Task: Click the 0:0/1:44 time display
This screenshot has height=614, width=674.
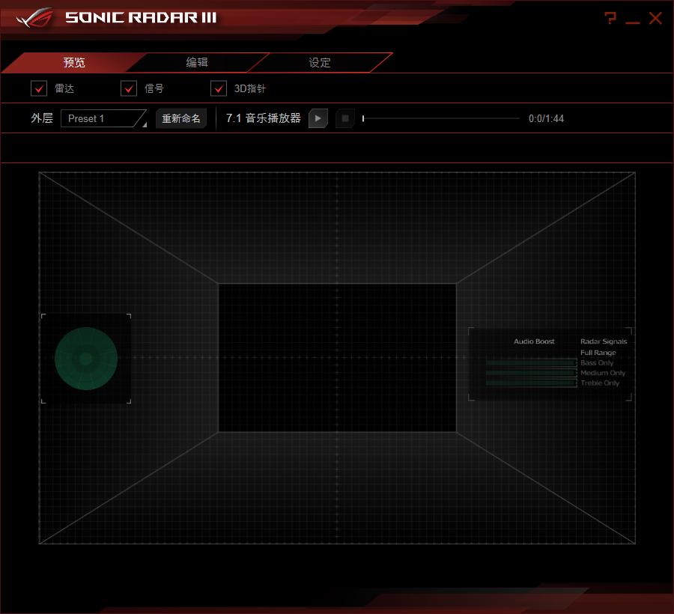Action: [546, 118]
